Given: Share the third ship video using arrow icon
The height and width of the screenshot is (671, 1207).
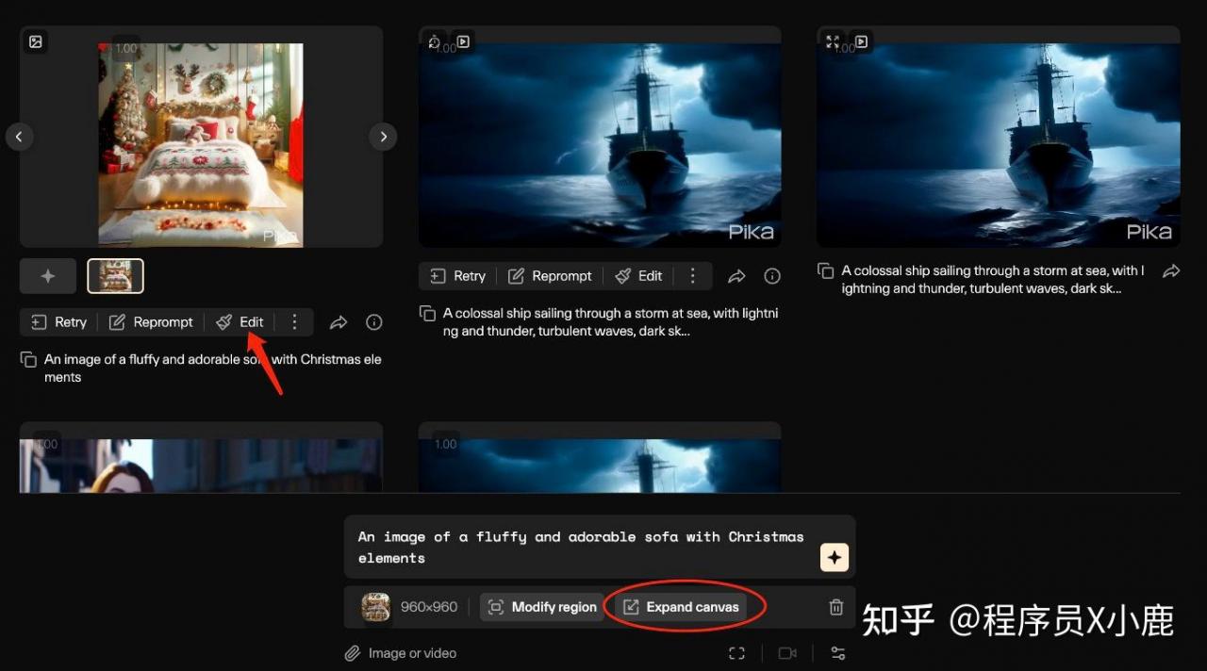Looking at the screenshot, I should click(x=1171, y=271).
